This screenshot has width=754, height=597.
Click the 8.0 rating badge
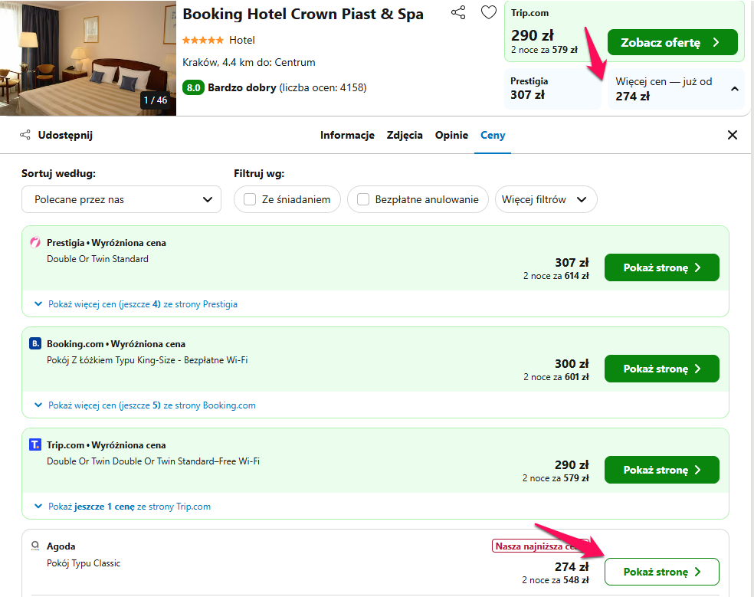(193, 87)
